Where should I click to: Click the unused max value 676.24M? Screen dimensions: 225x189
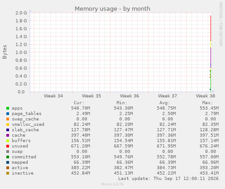click(x=209, y=146)
